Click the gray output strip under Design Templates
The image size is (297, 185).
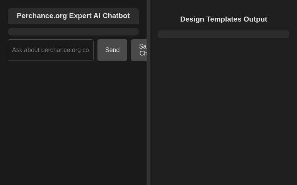(224, 34)
